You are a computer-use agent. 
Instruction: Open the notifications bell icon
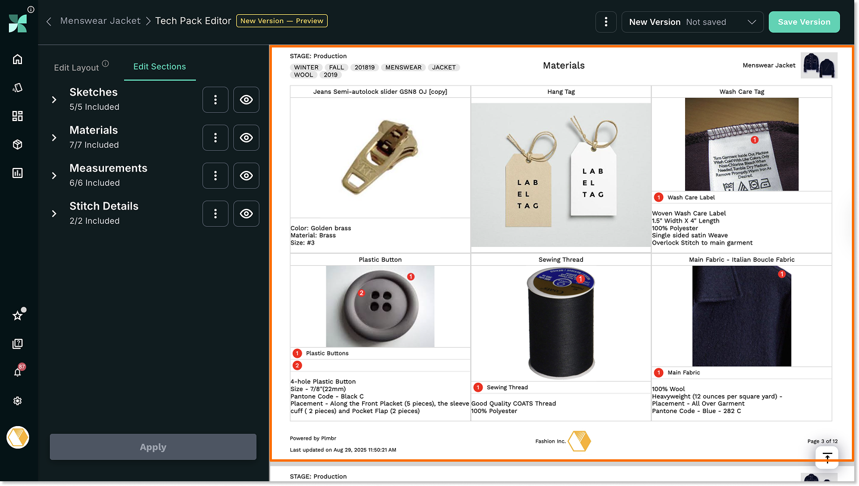pos(17,372)
